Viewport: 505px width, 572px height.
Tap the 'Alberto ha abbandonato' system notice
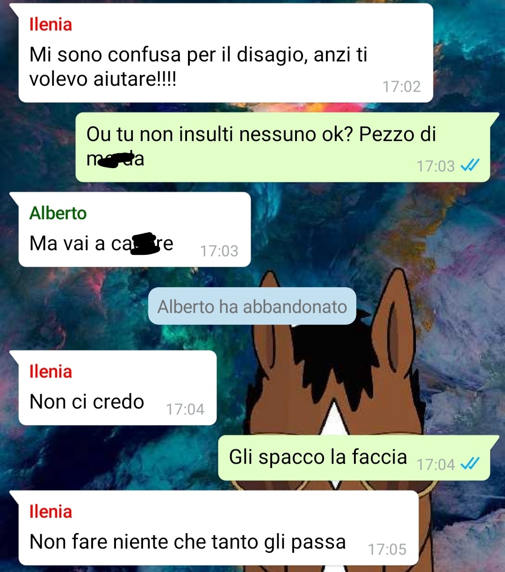point(252,306)
